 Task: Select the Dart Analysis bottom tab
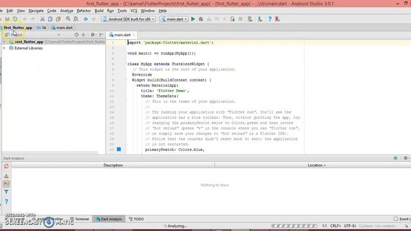[109, 219]
